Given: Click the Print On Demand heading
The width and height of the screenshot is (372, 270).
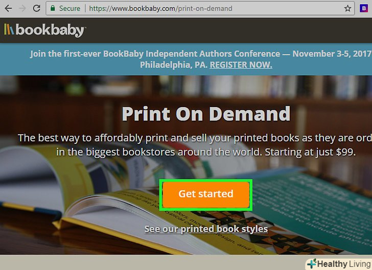Looking at the screenshot, I should tap(206, 114).
